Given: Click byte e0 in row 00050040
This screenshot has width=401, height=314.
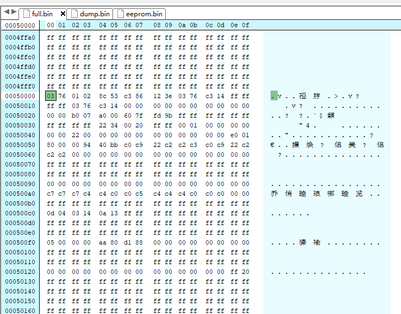Looking at the screenshot, I should point(234,135).
